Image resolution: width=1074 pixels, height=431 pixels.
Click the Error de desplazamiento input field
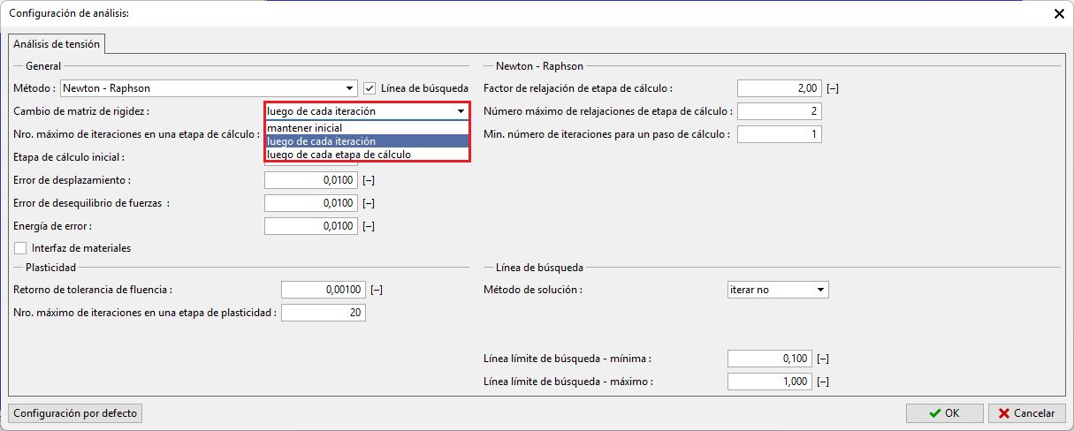(x=310, y=180)
